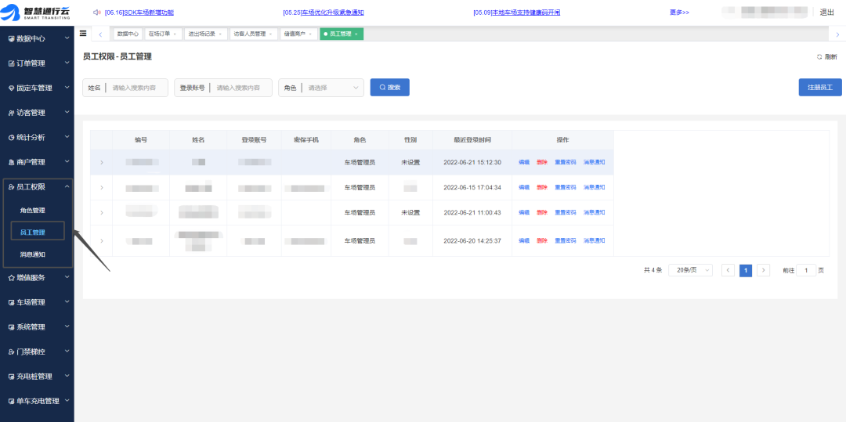
Task: Click 重置密码 in the 2022-06-21 11:00:43 row
Action: (x=565, y=212)
